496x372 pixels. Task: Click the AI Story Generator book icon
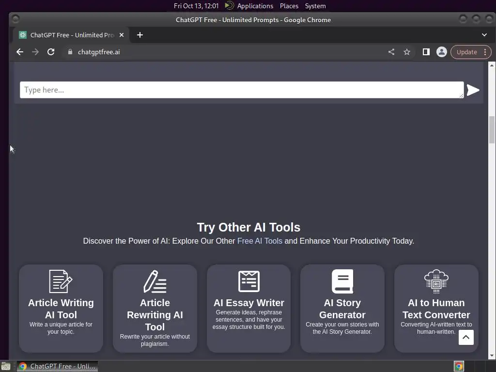[x=342, y=281]
